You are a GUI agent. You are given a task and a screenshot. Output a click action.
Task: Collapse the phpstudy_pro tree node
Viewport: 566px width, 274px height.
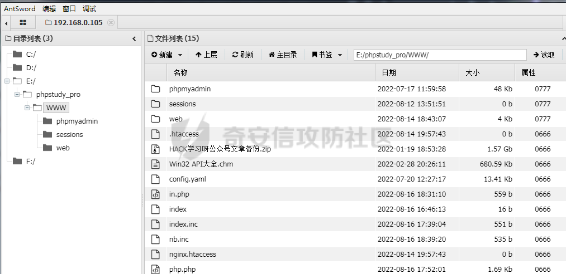[x=17, y=94]
